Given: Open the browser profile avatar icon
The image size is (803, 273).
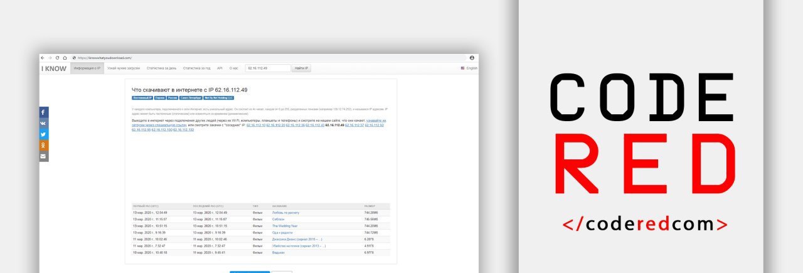Looking at the screenshot, I should (472, 58).
